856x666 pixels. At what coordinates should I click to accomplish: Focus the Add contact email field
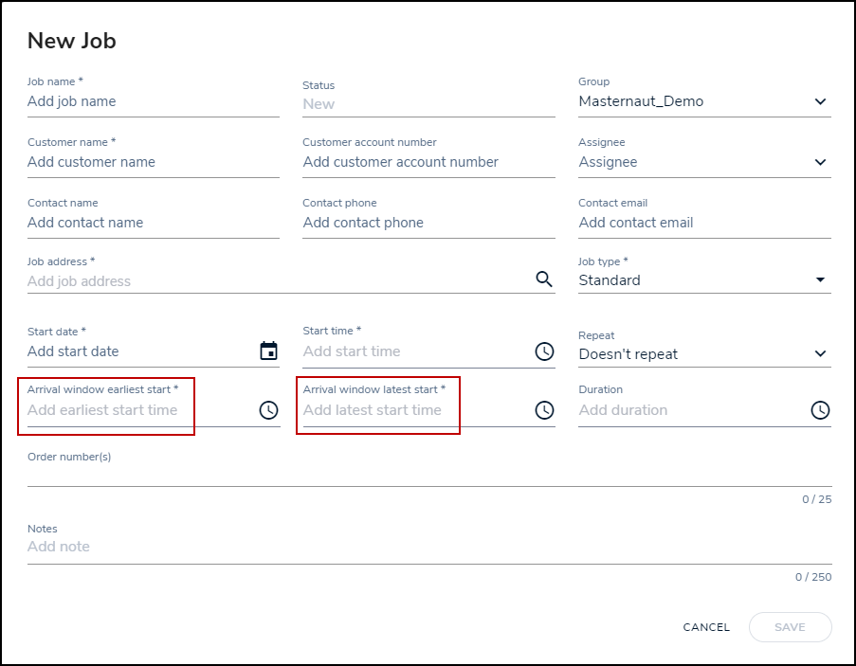point(704,223)
